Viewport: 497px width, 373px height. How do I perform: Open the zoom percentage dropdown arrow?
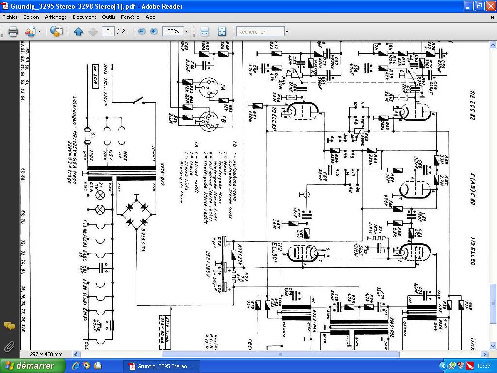pyautogui.click(x=186, y=31)
